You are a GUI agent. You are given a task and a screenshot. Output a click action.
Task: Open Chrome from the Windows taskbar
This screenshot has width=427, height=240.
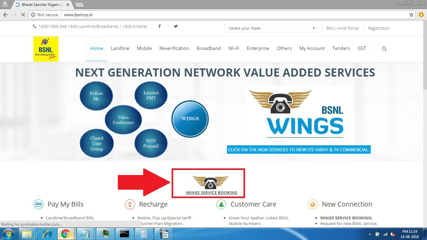pos(65,233)
